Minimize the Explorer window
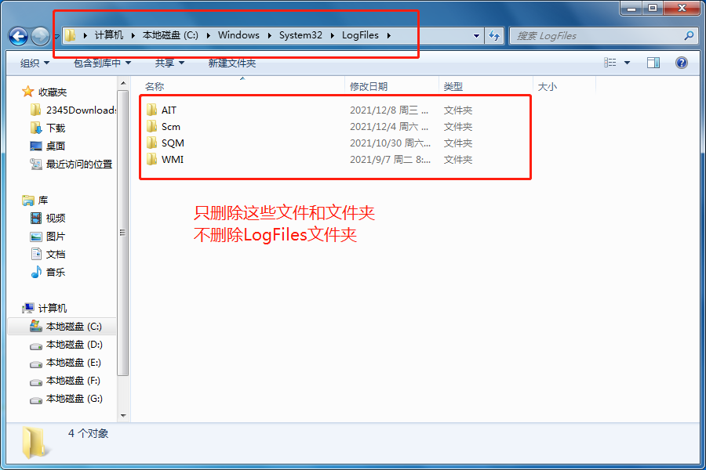Screen dimensions: 706x470 pos(631,8)
